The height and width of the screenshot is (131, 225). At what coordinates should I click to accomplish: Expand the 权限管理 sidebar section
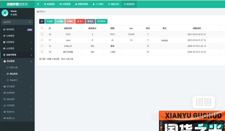[x=17, y=42]
